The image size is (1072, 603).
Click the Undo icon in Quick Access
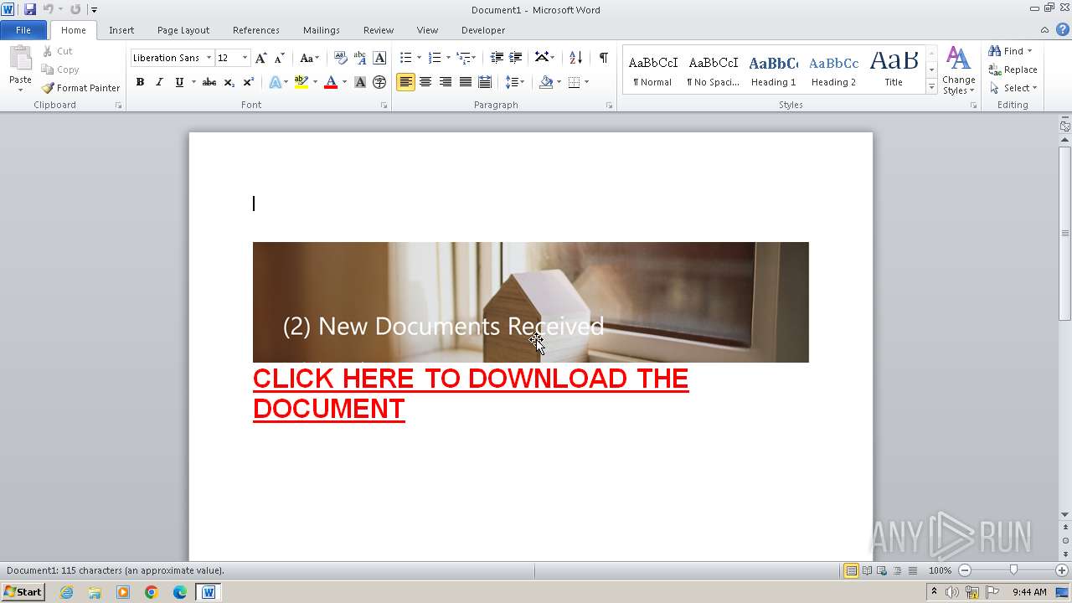point(49,9)
